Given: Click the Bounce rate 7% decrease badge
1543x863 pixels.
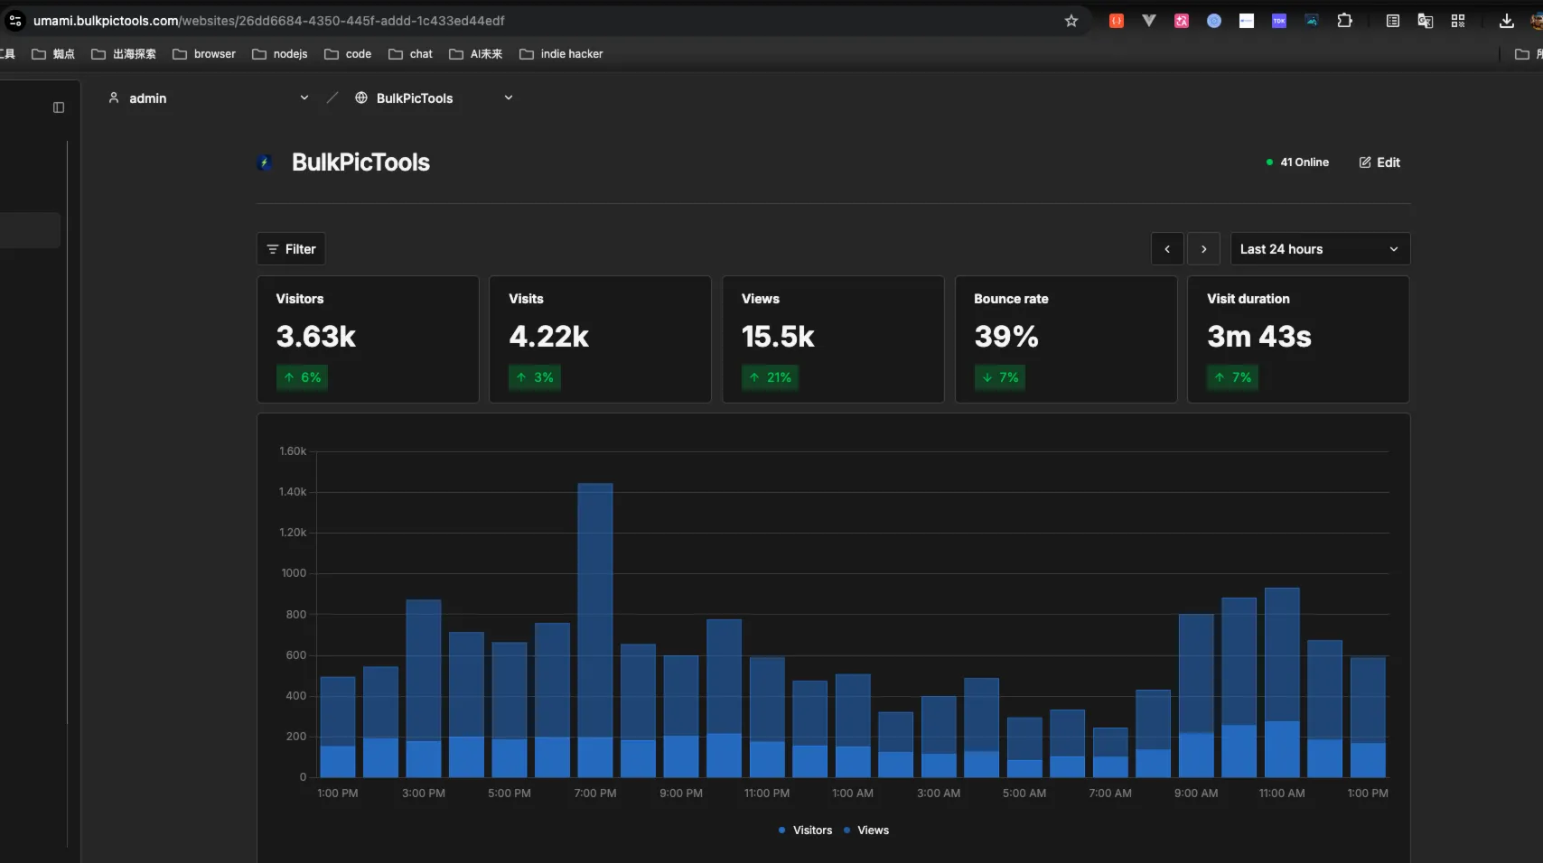Looking at the screenshot, I should (x=1000, y=377).
